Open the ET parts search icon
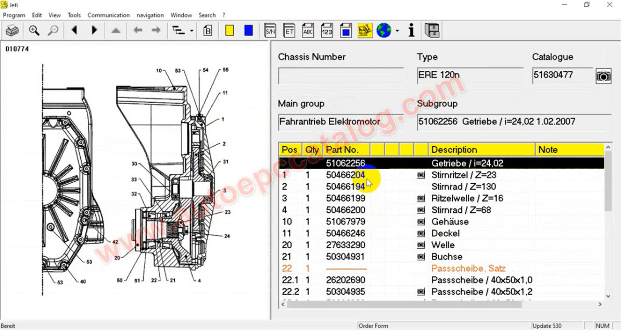The width and height of the screenshot is (621, 330). point(289,31)
